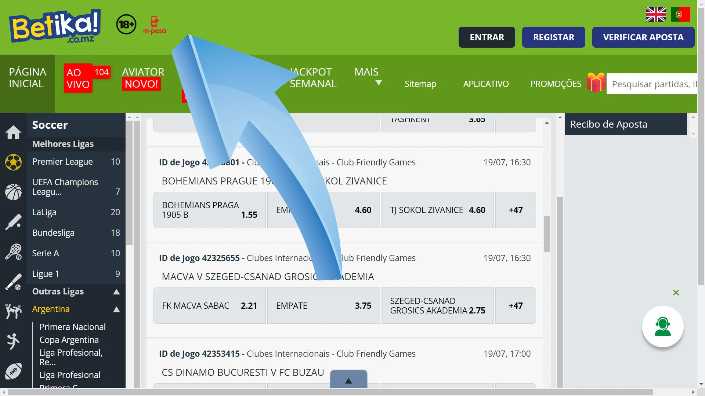705x396 pixels.
Task: Click the 18+ age restriction icon
Action: [126, 25]
